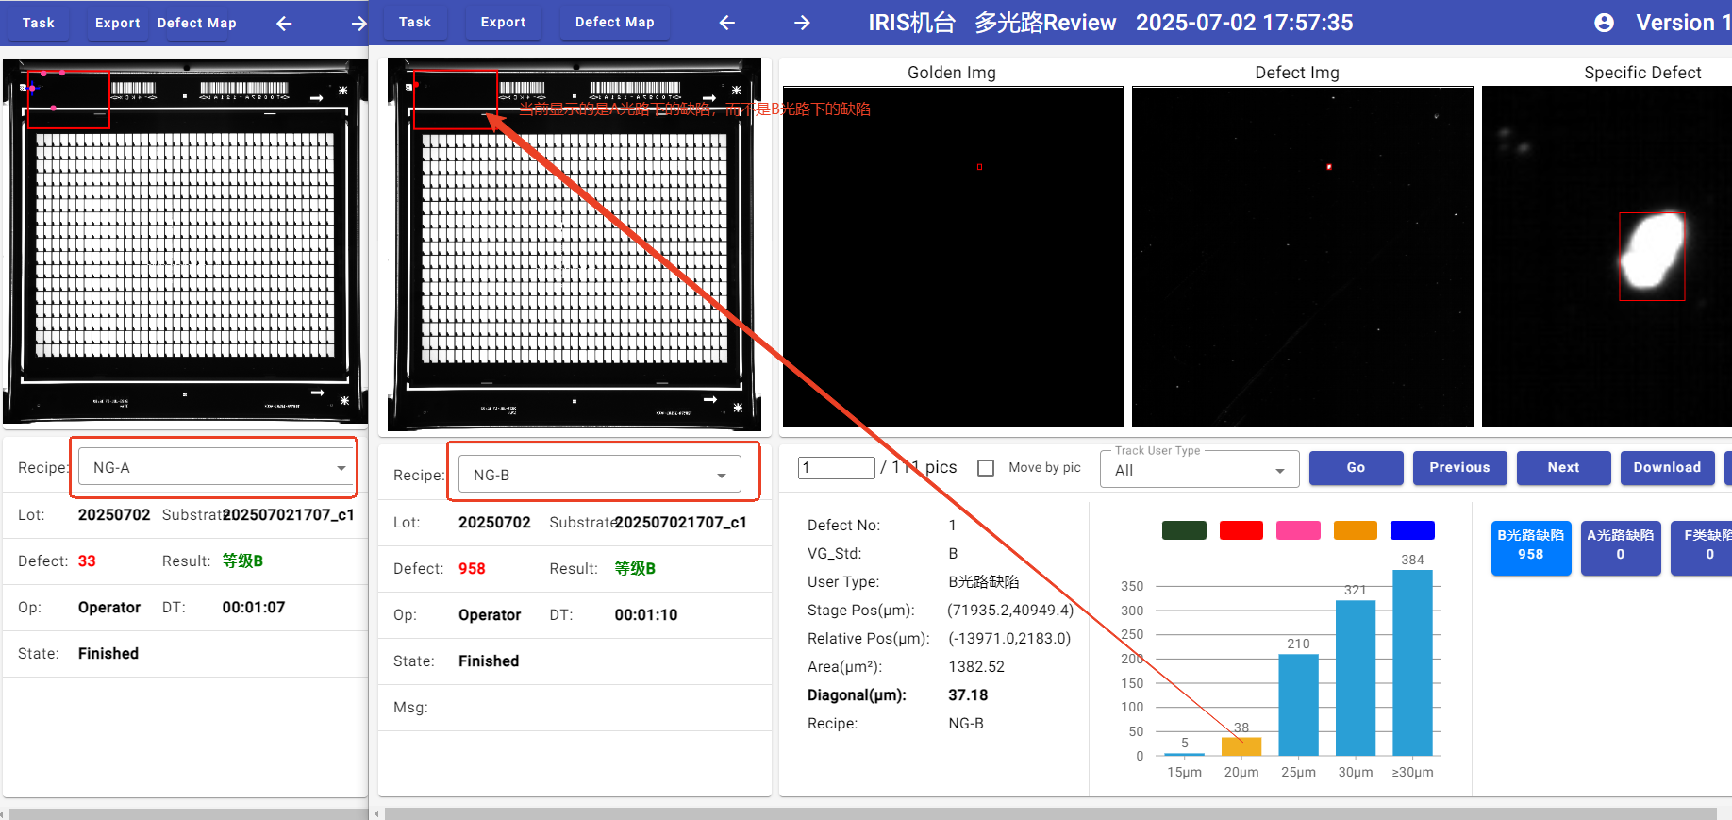Image resolution: width=1732 pixels, height=820 pixels.
Task: Click Relative Pos value (-13971.0,2183.0)
Action: (x=1009, y=638)
